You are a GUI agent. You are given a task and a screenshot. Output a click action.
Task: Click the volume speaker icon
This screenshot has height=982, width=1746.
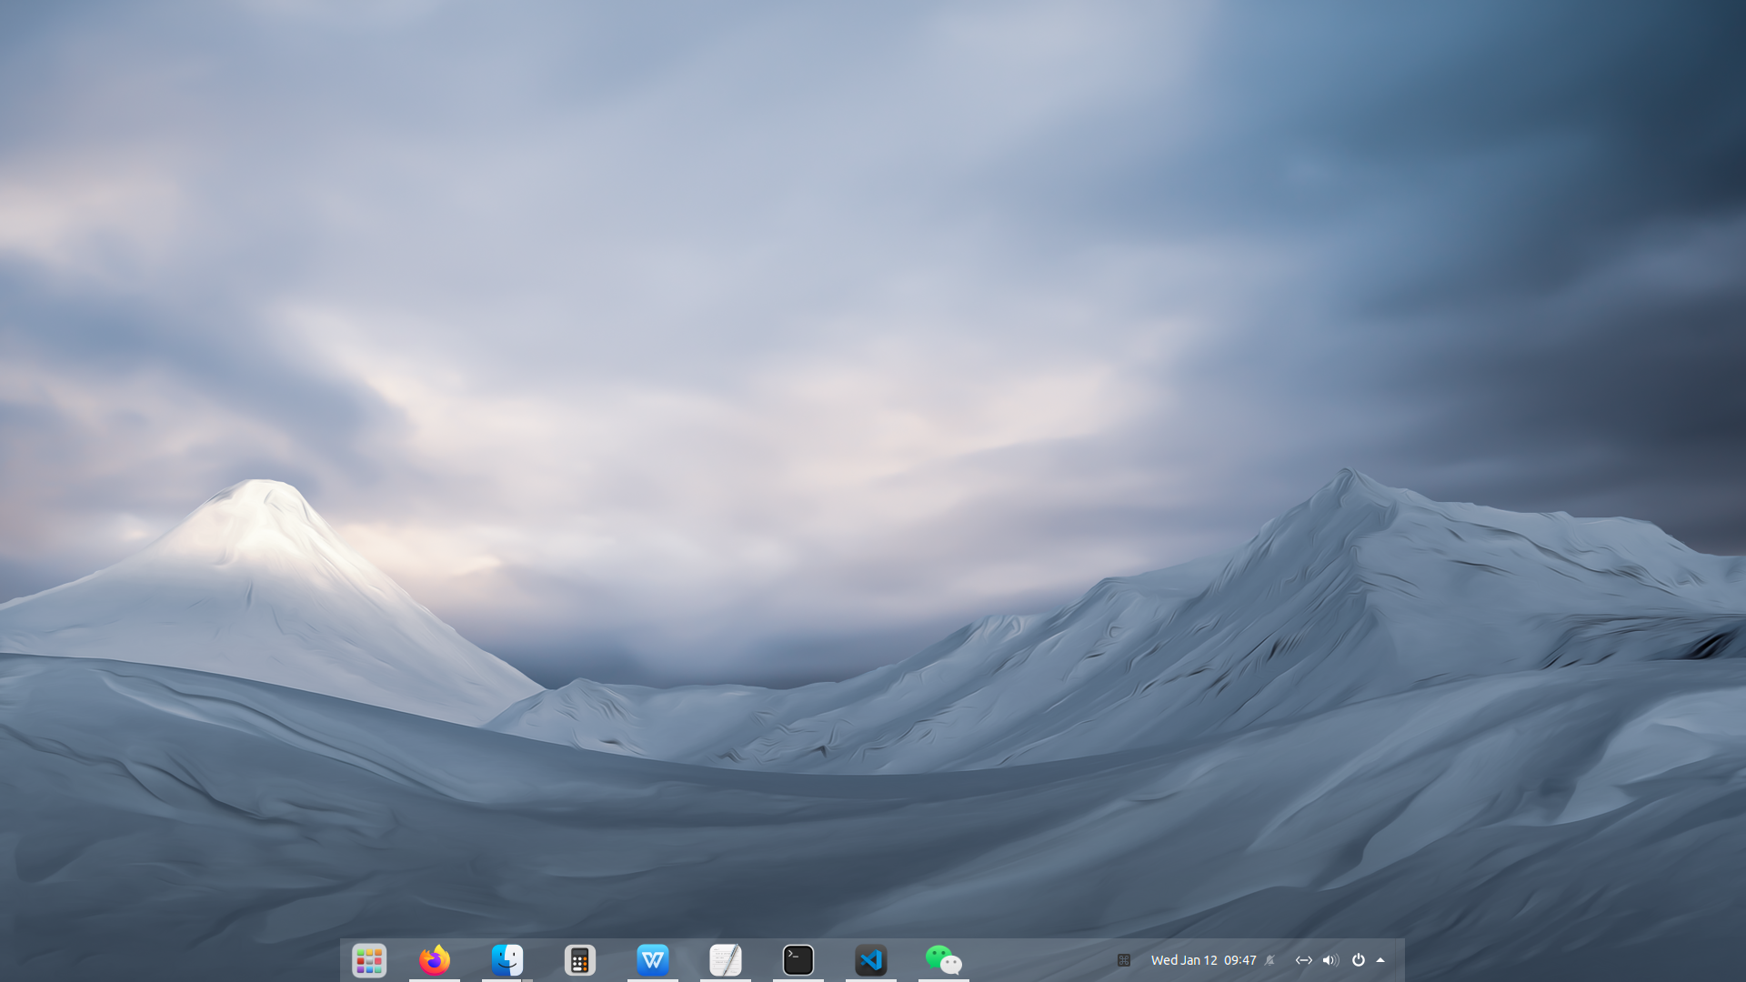click(x=1330, y=960)
